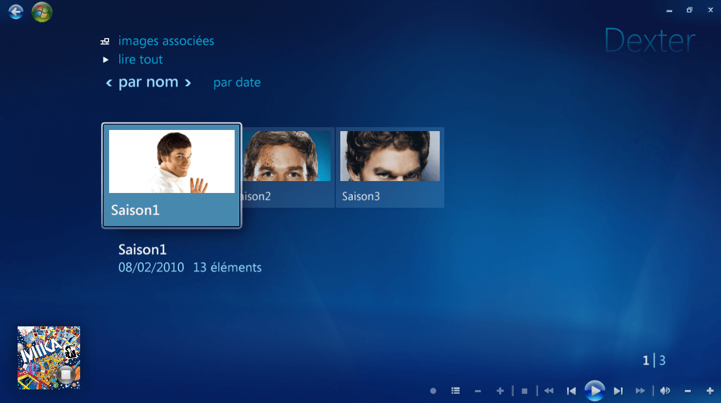Viewport: 721px width, 403px height.
Task: Click channel up plus next to the guide icon
Action: 500,391
